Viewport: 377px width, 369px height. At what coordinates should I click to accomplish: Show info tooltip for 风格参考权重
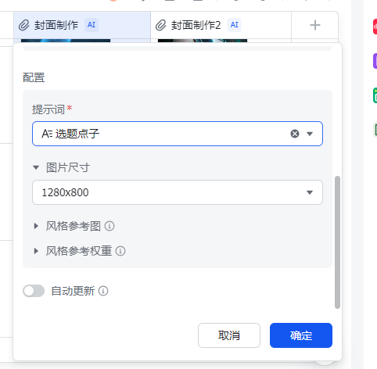point(120,251)
